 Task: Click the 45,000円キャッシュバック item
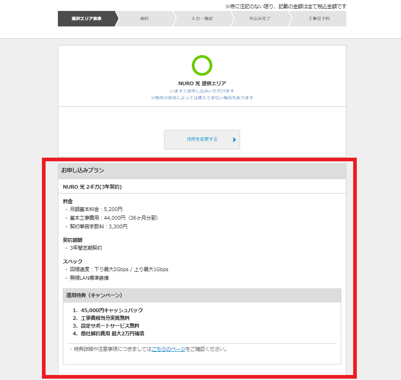112,310
